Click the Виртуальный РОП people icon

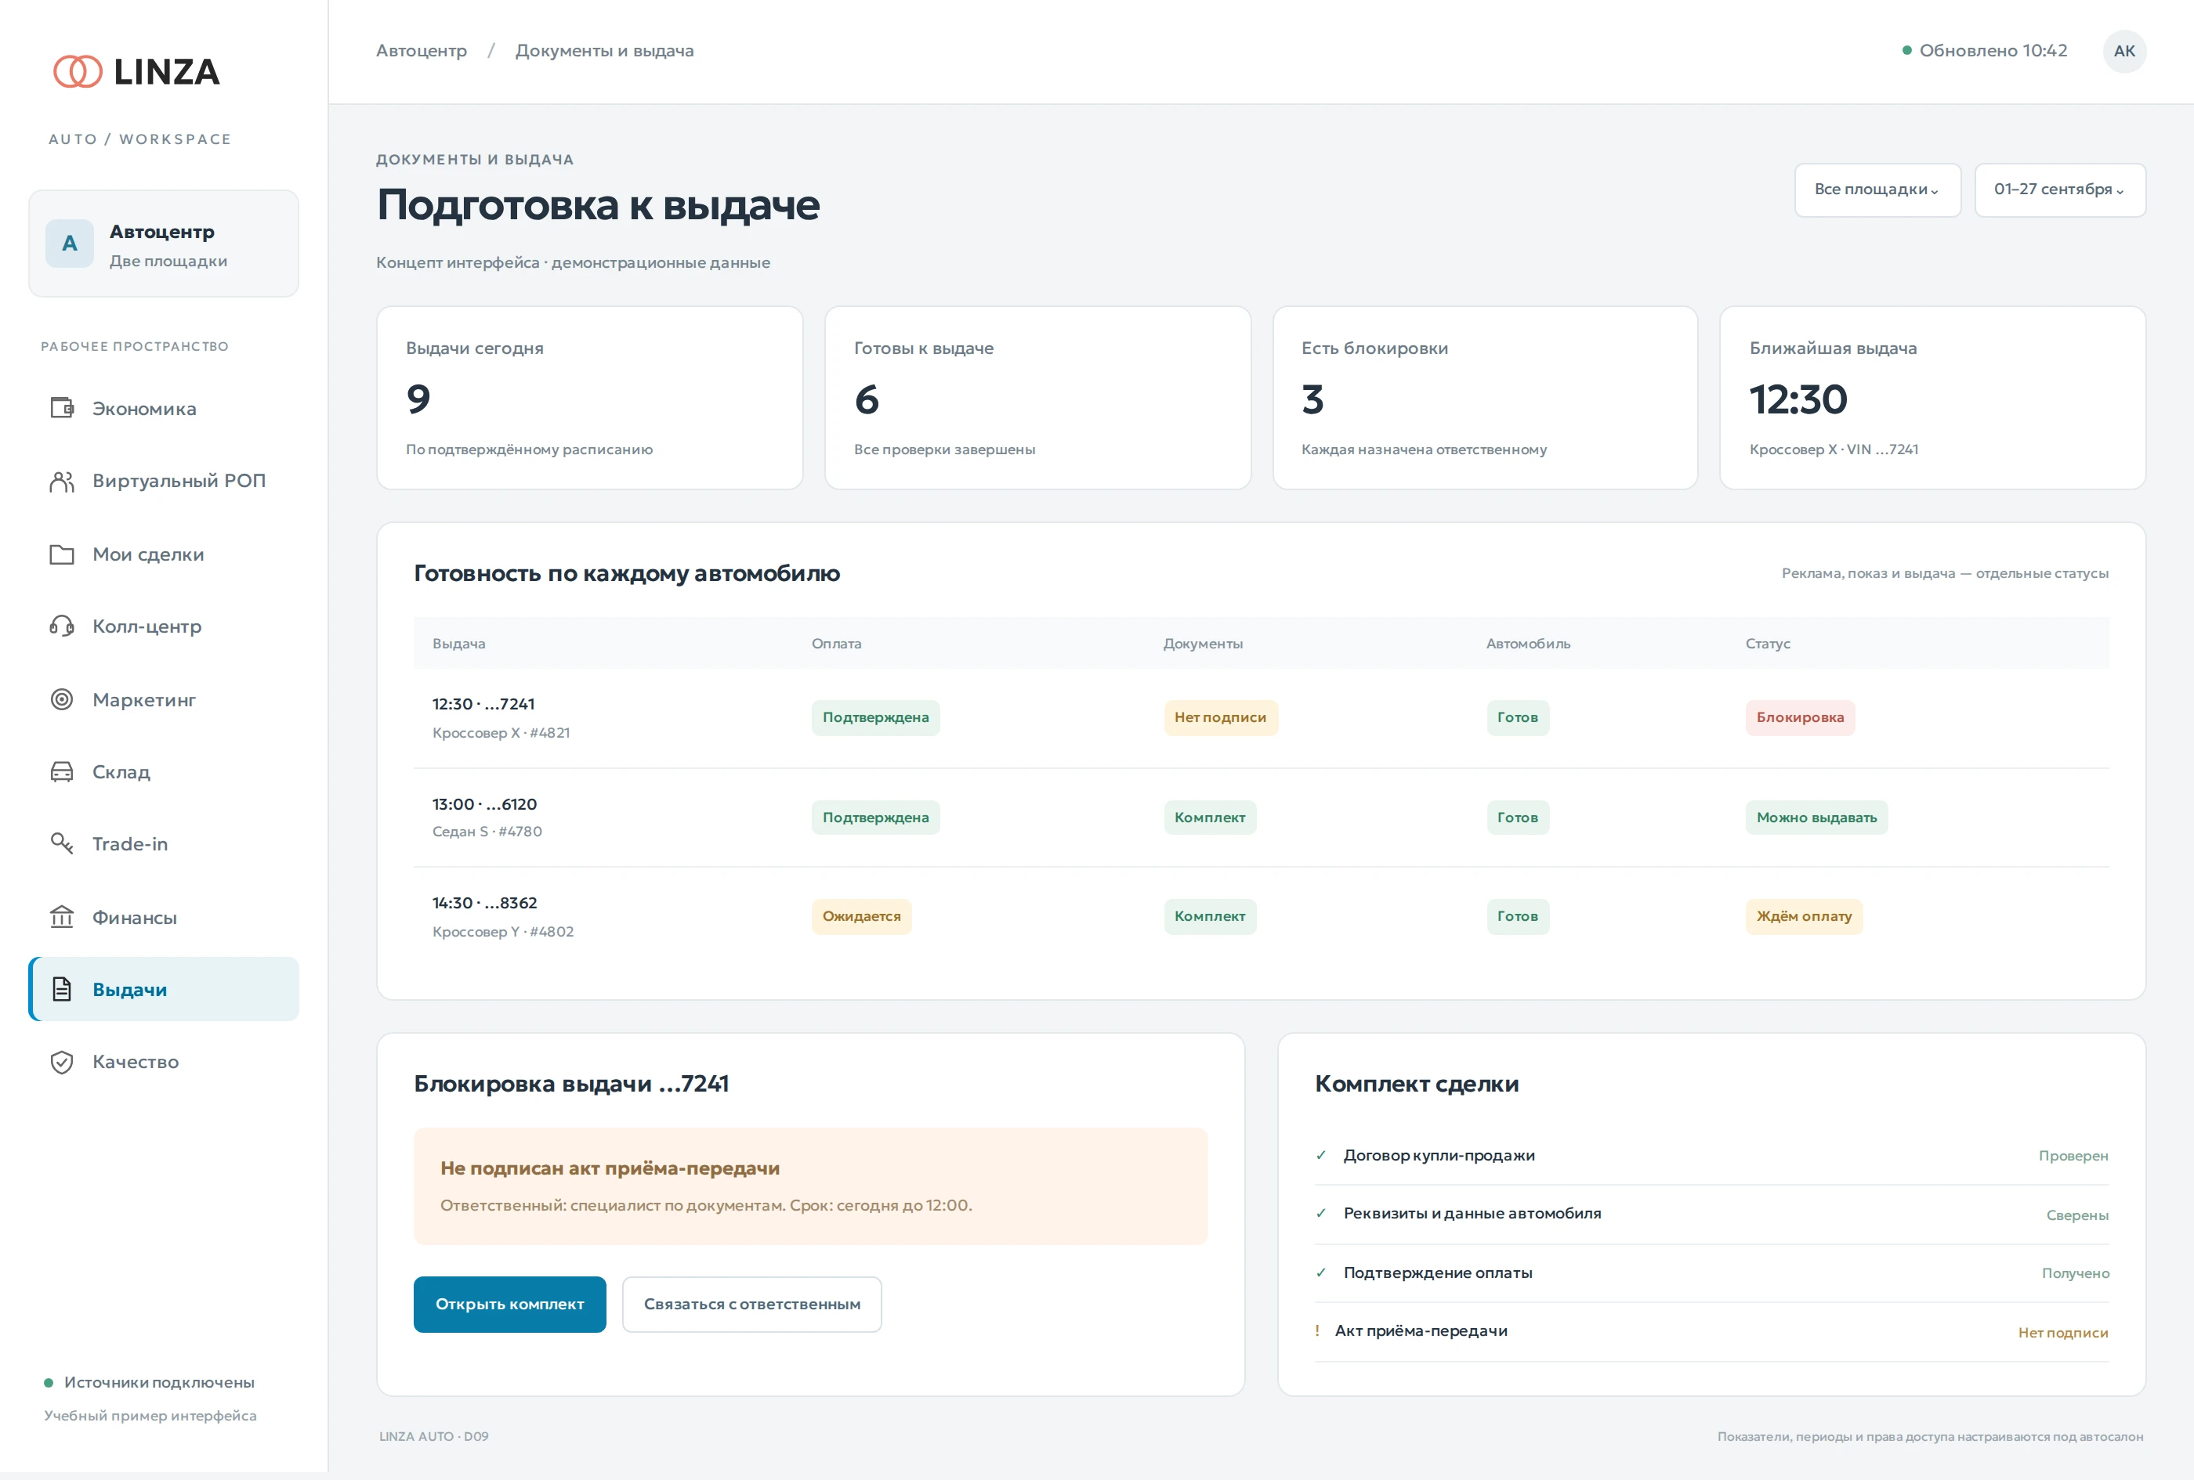point(61,481)
